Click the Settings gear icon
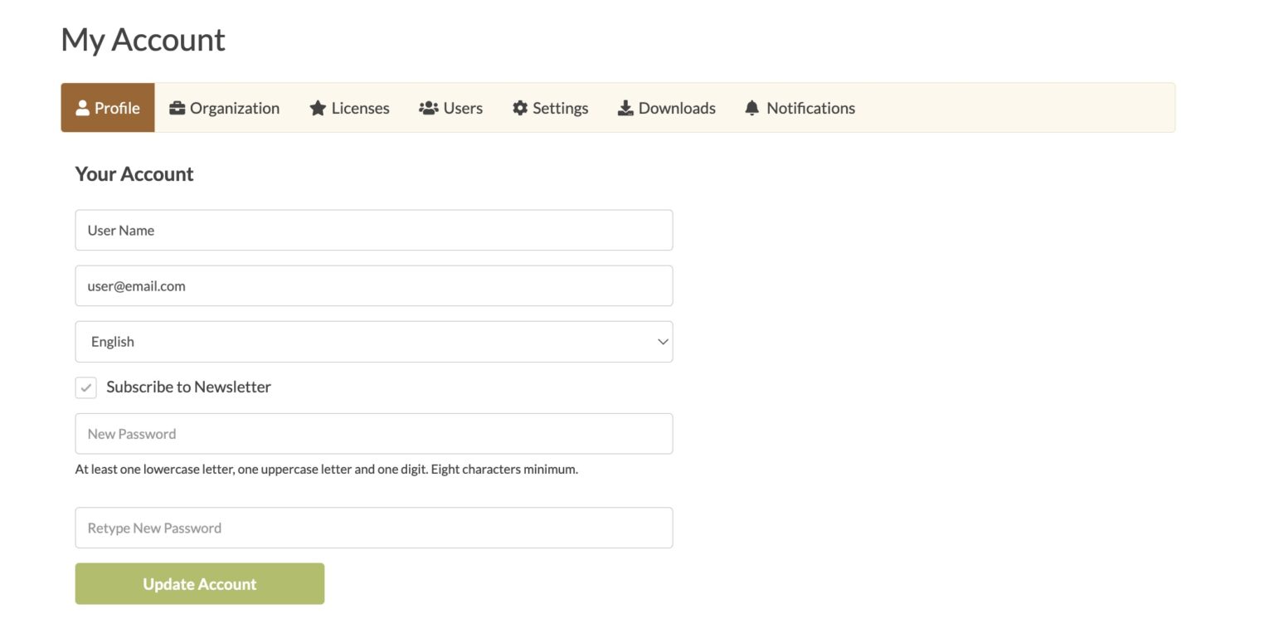The image size is (1274, 643). tap(519, 107)
